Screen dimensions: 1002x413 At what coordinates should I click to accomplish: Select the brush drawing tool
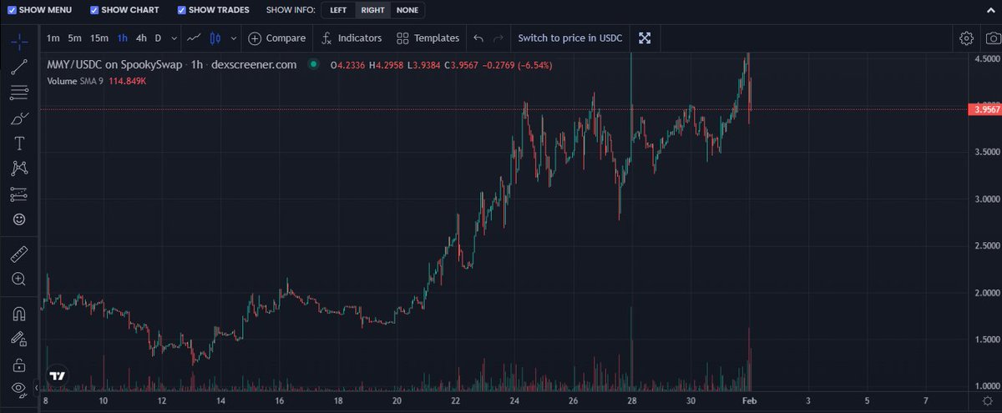coord(18,118)
